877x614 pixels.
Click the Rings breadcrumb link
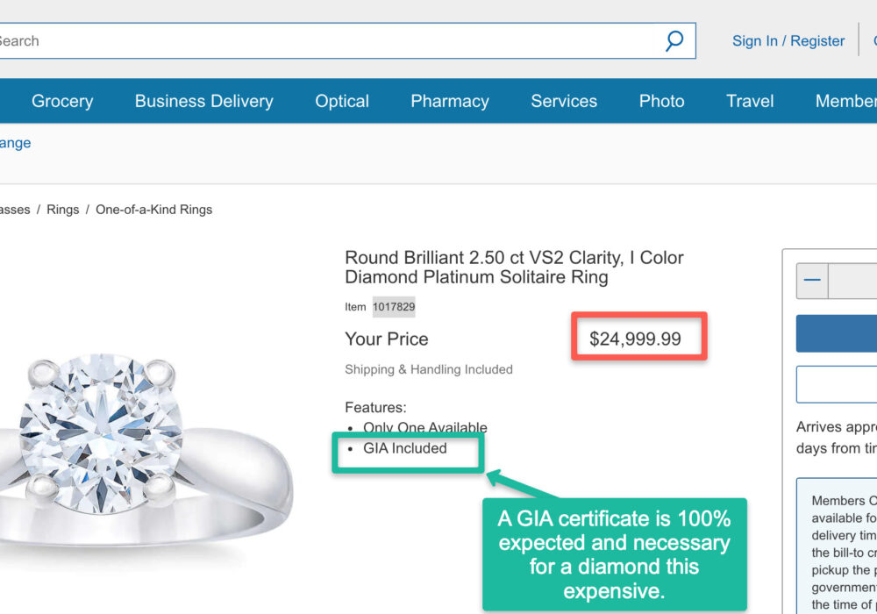point(63,210)
